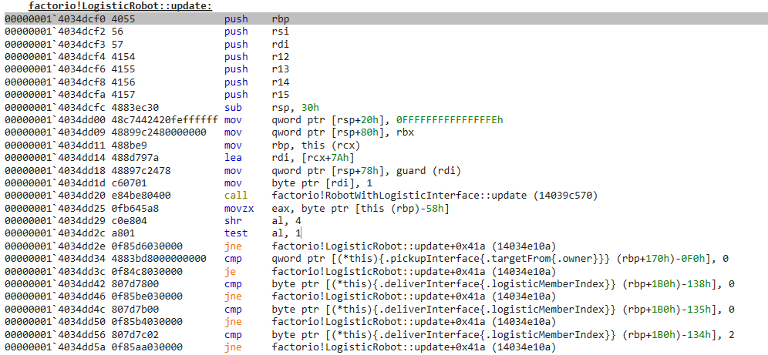
Task: Click cmp operand ending with -134h, 2
Action: point(503,334)
